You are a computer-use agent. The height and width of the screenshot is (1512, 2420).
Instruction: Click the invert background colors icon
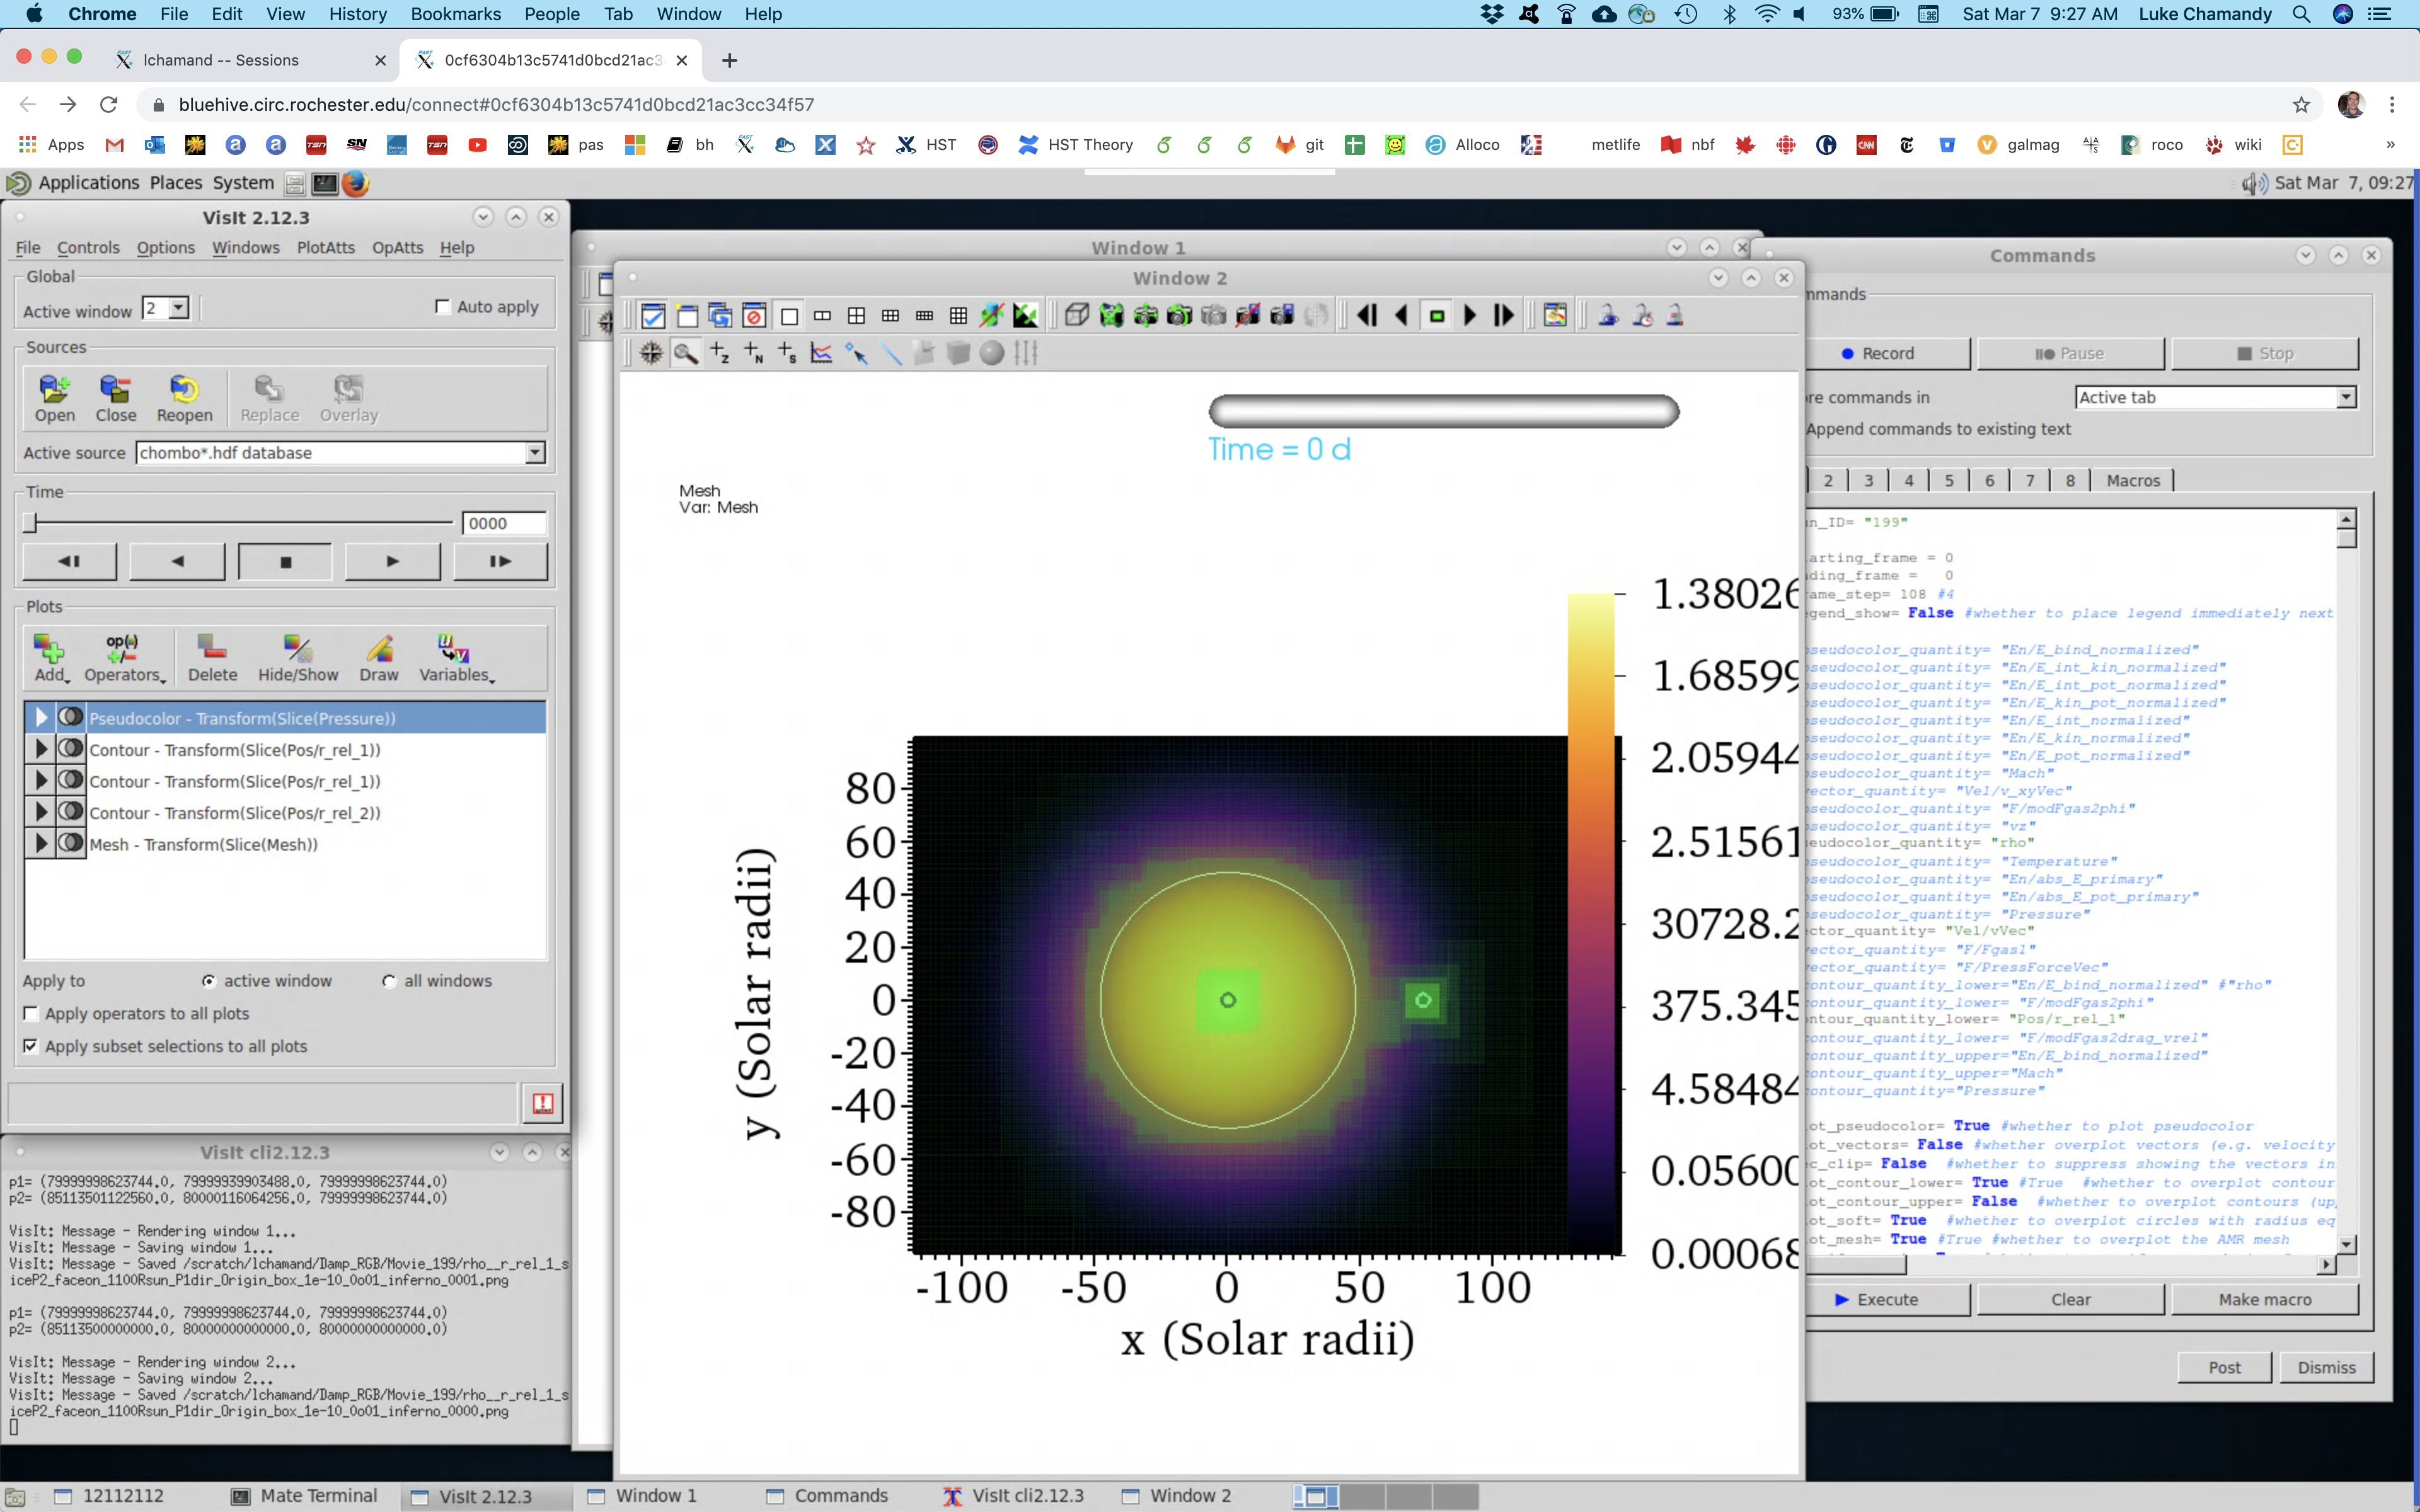[1026, 316]
